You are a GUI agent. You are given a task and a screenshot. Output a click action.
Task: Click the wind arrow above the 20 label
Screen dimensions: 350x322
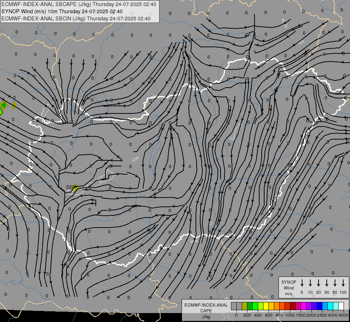point(319,283)
